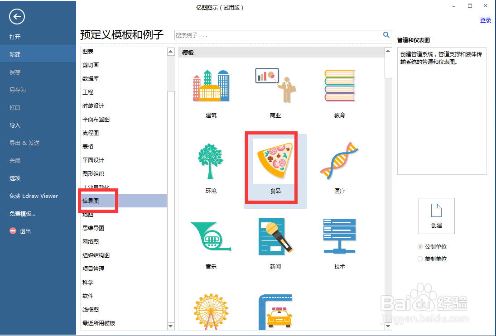Screen dimensions: 496x336
Task: Select the 美制单位 radio button
Action: click(420, 259)
